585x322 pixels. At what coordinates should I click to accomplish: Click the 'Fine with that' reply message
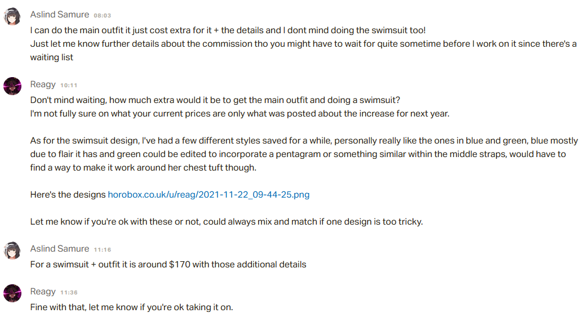(132, 307)
